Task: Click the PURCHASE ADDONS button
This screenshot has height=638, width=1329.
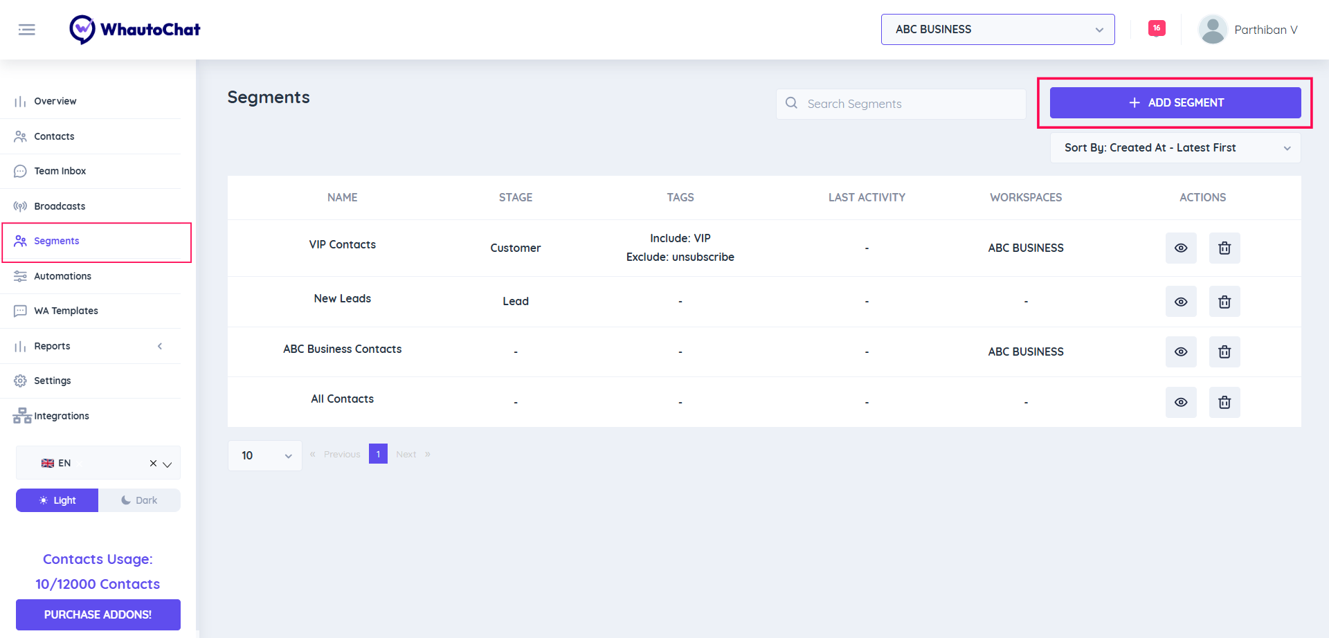Action: (98, 614)
